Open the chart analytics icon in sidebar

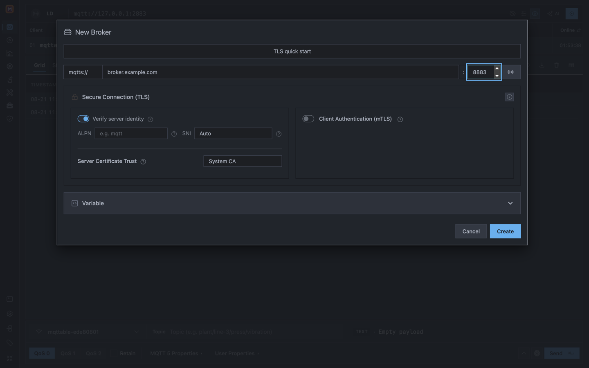point(9,53)
